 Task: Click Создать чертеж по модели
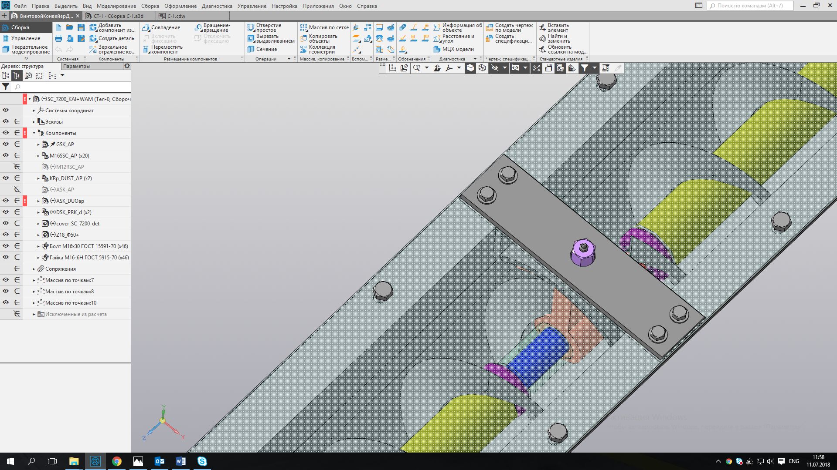[x=509, y=27]
